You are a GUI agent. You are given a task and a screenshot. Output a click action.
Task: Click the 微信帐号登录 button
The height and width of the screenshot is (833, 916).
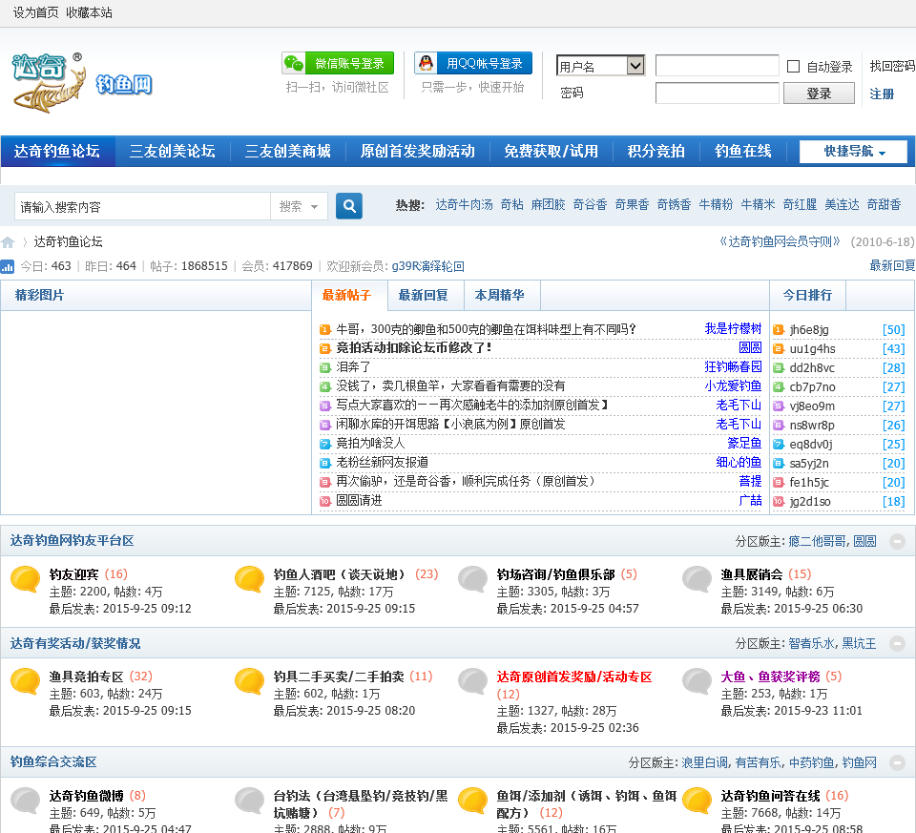[338, 63]
